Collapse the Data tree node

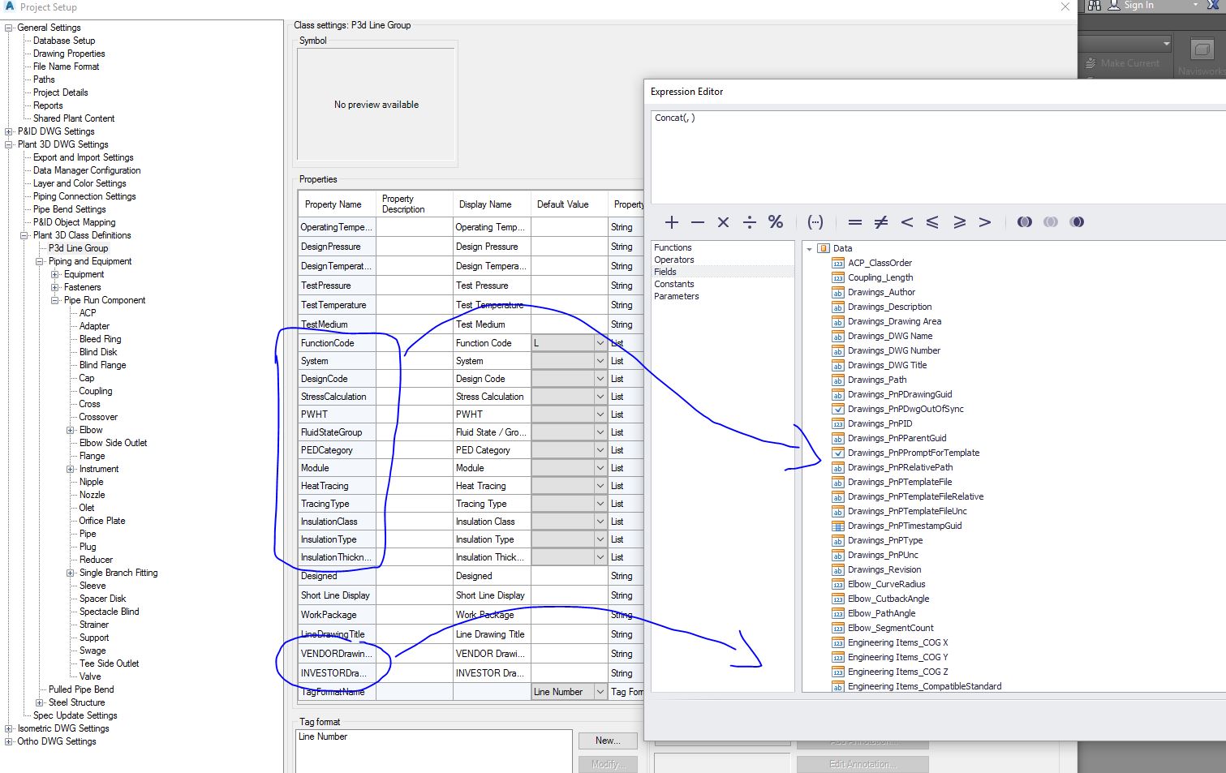[x=810, y=249]
